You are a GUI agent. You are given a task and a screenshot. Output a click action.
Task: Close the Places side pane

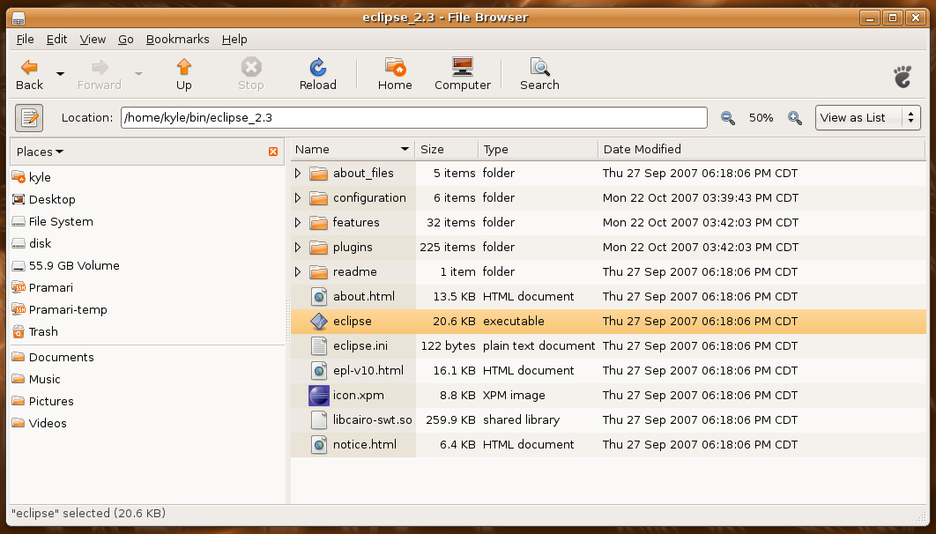[x=273, y=152]
